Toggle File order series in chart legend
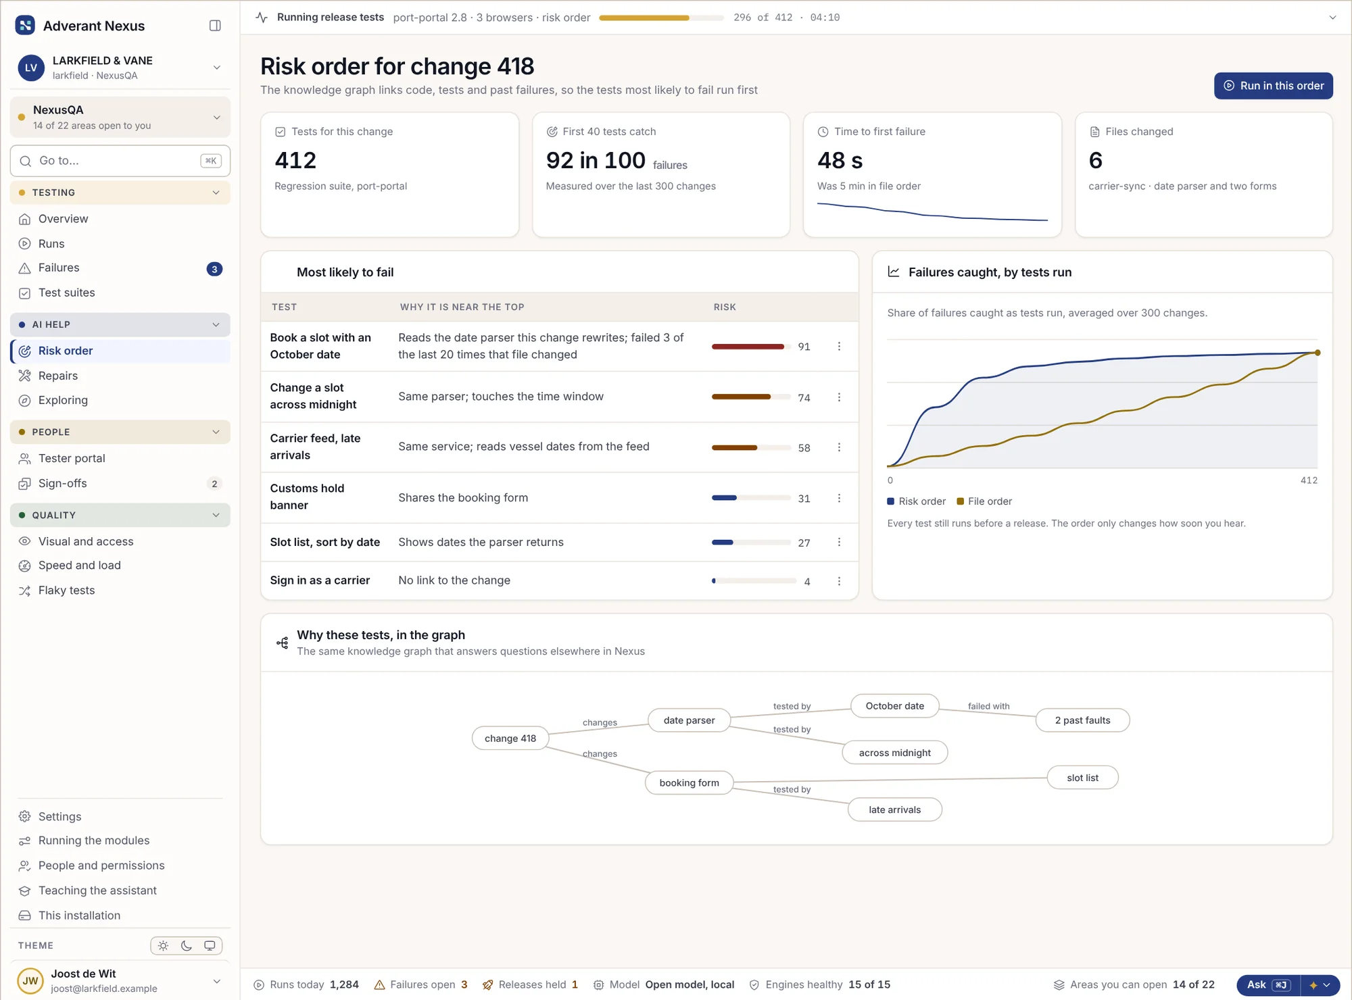Viewport: 1352px width, 1000px height. pyautogui.click(x=984, y=501)
